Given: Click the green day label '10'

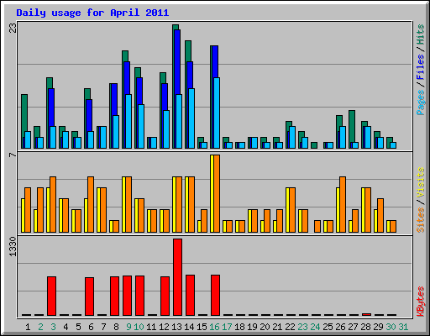Looking at the screenshot, I should click(139, 327).
